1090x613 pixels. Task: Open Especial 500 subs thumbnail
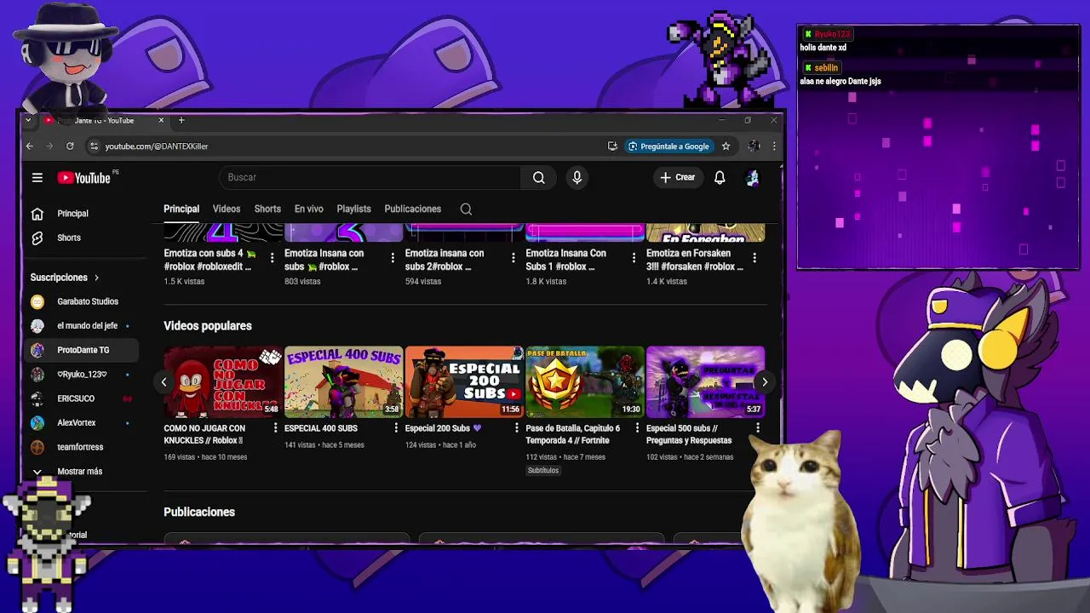(x=705, y=382)
